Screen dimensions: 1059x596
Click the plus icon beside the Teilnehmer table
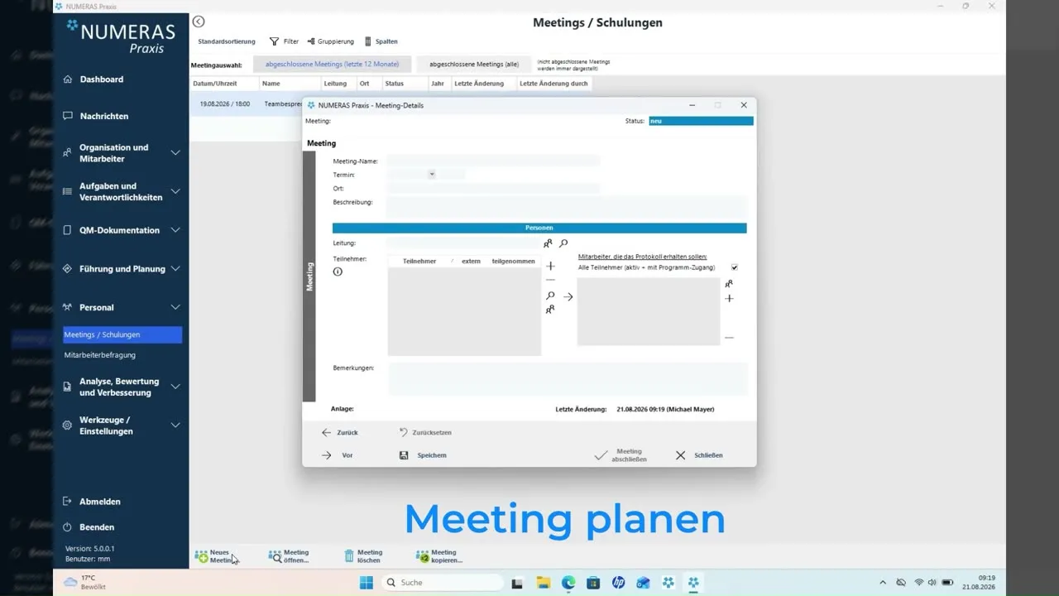pos(550,266)
